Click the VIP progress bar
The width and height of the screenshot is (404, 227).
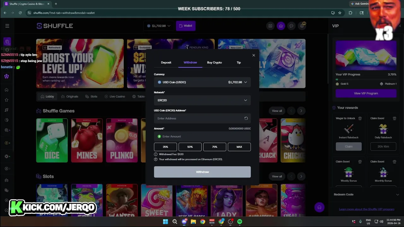tap(366, 79)
